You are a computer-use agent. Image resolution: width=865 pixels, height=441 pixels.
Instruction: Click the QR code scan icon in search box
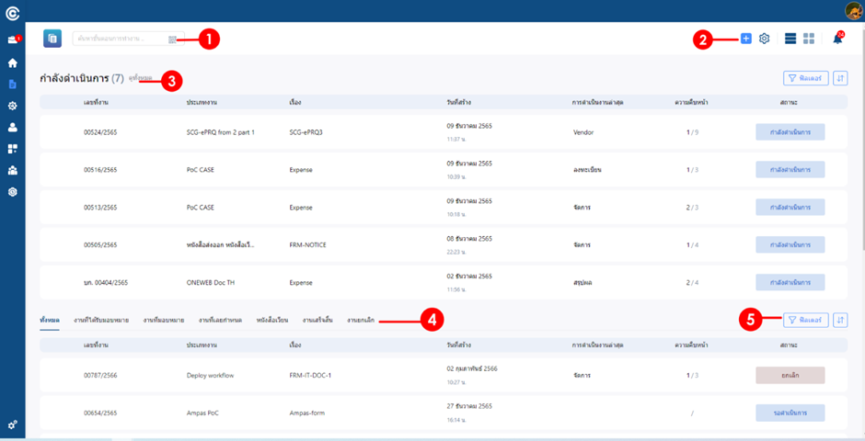point(172,39)
